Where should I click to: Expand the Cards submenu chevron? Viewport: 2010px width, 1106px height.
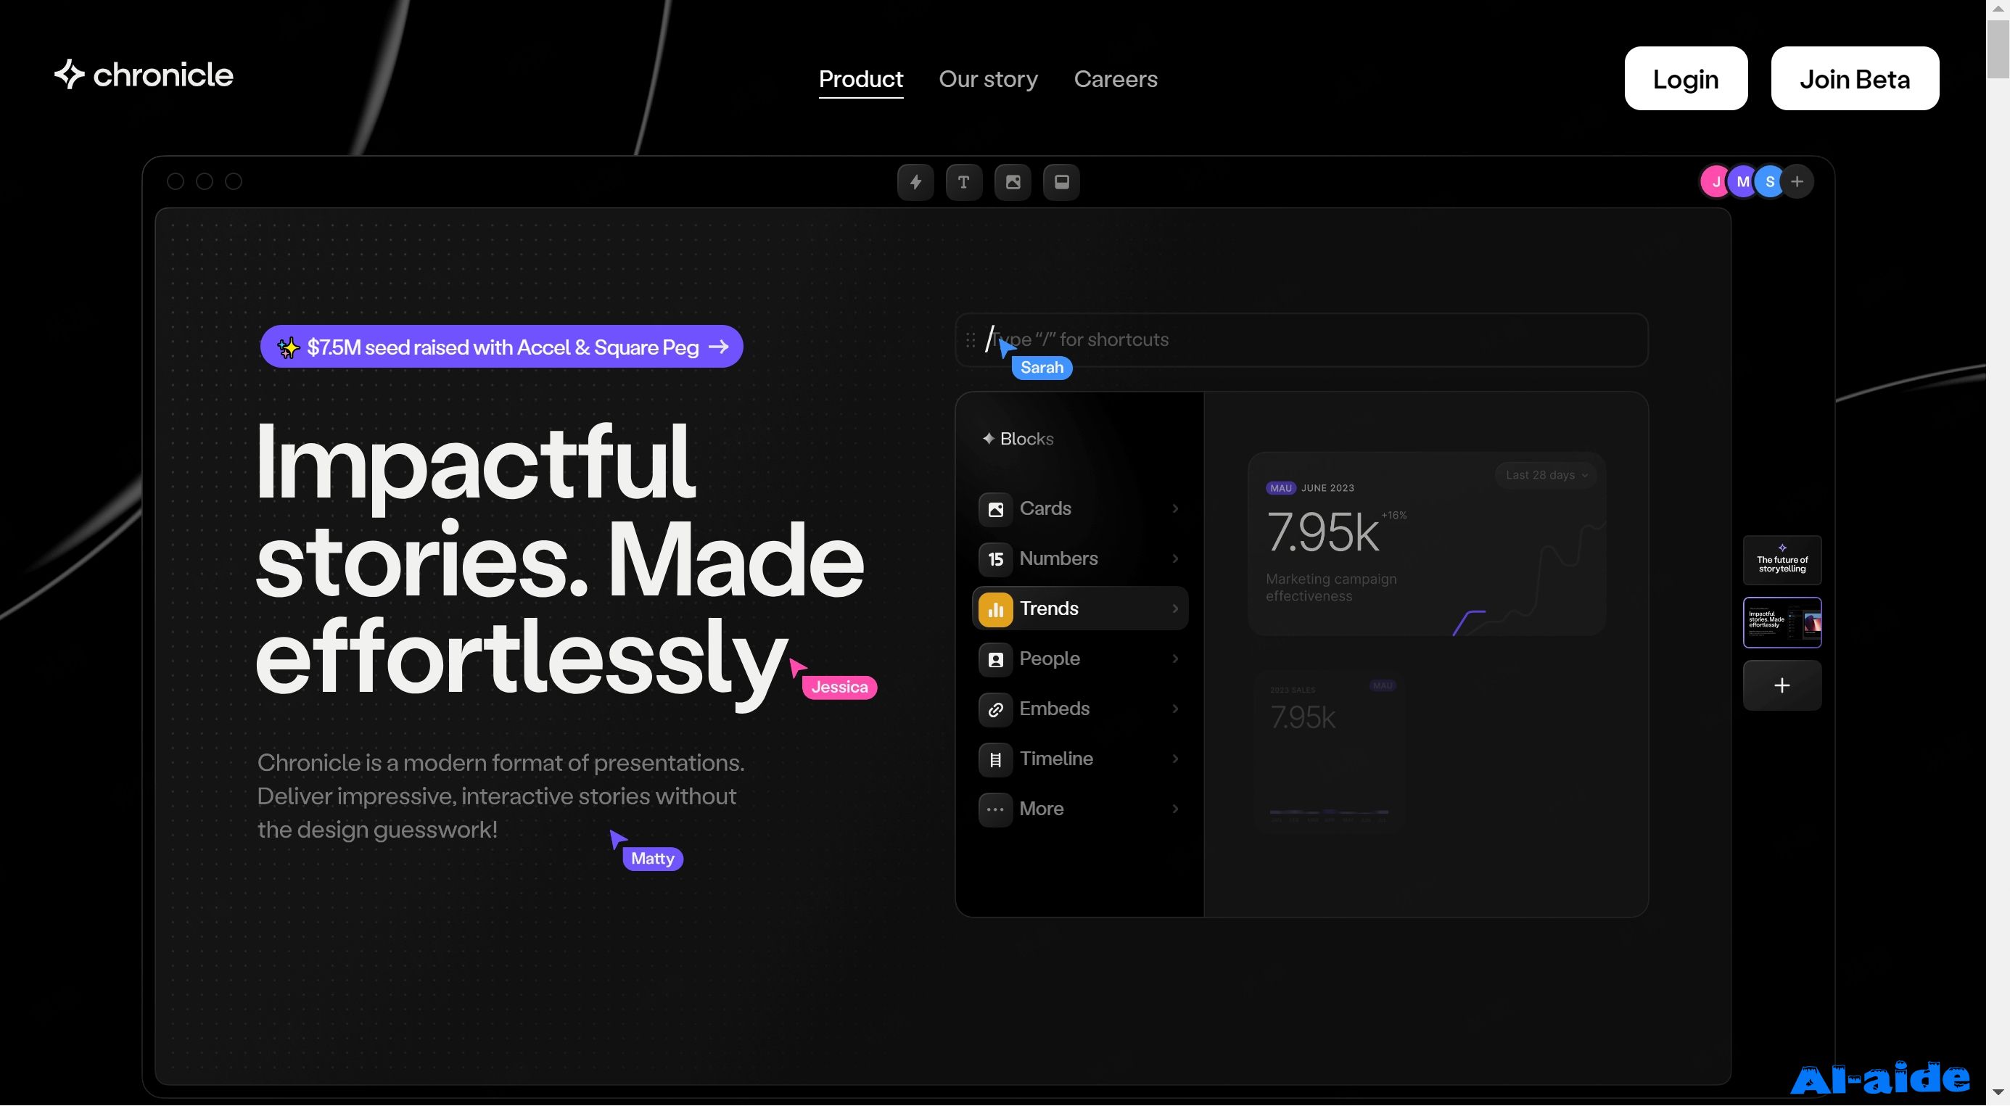(x=1175, y=508)
